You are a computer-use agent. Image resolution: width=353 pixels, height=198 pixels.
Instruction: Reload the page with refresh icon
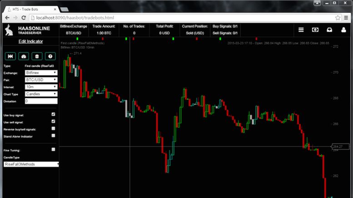click(24, 18)
